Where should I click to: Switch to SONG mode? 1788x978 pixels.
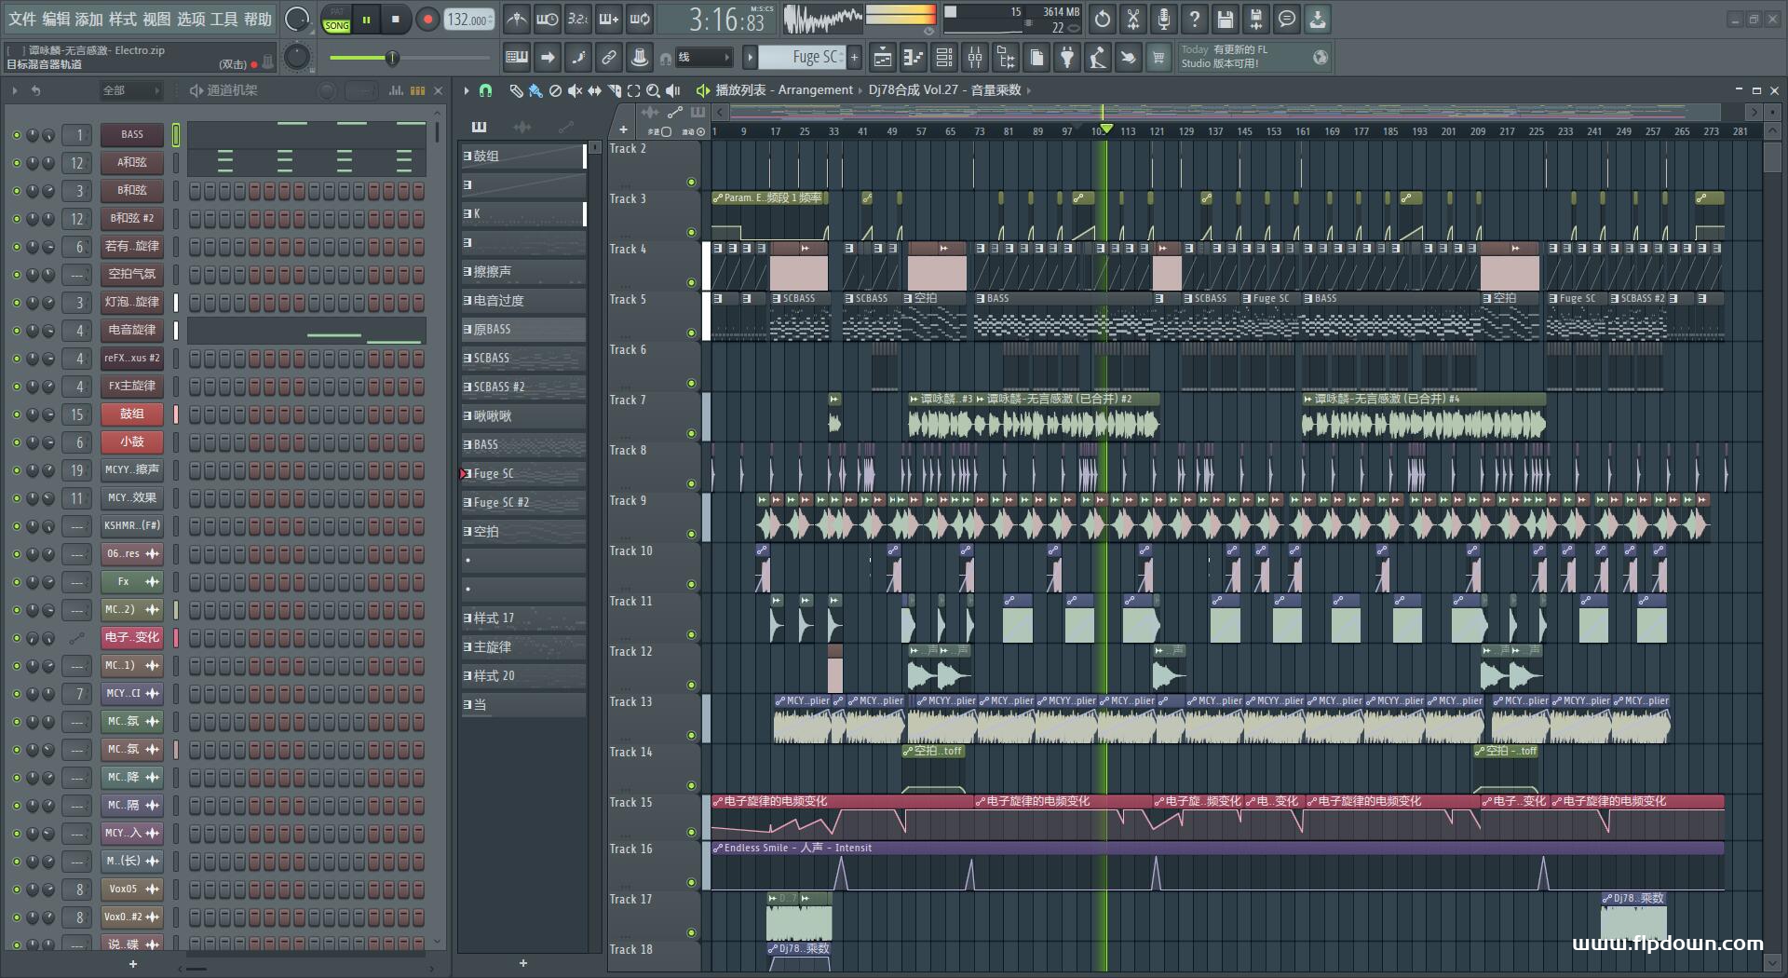336,25
